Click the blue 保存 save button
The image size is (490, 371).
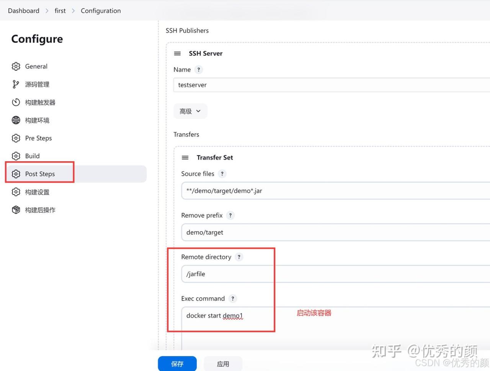click(x=177, y=364)
